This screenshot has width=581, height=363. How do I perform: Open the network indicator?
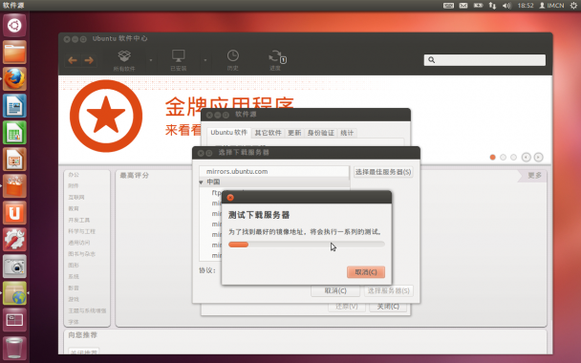click(492, 6)
